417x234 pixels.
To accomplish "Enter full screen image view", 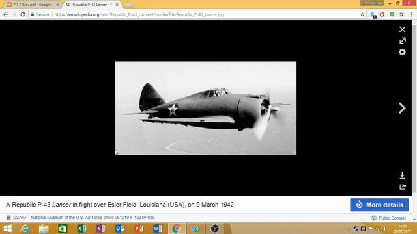I will (403, 40).
